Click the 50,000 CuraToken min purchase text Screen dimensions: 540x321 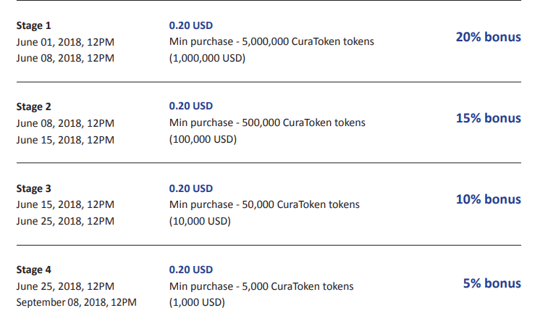pyautogui.click(x=264, y=204)
